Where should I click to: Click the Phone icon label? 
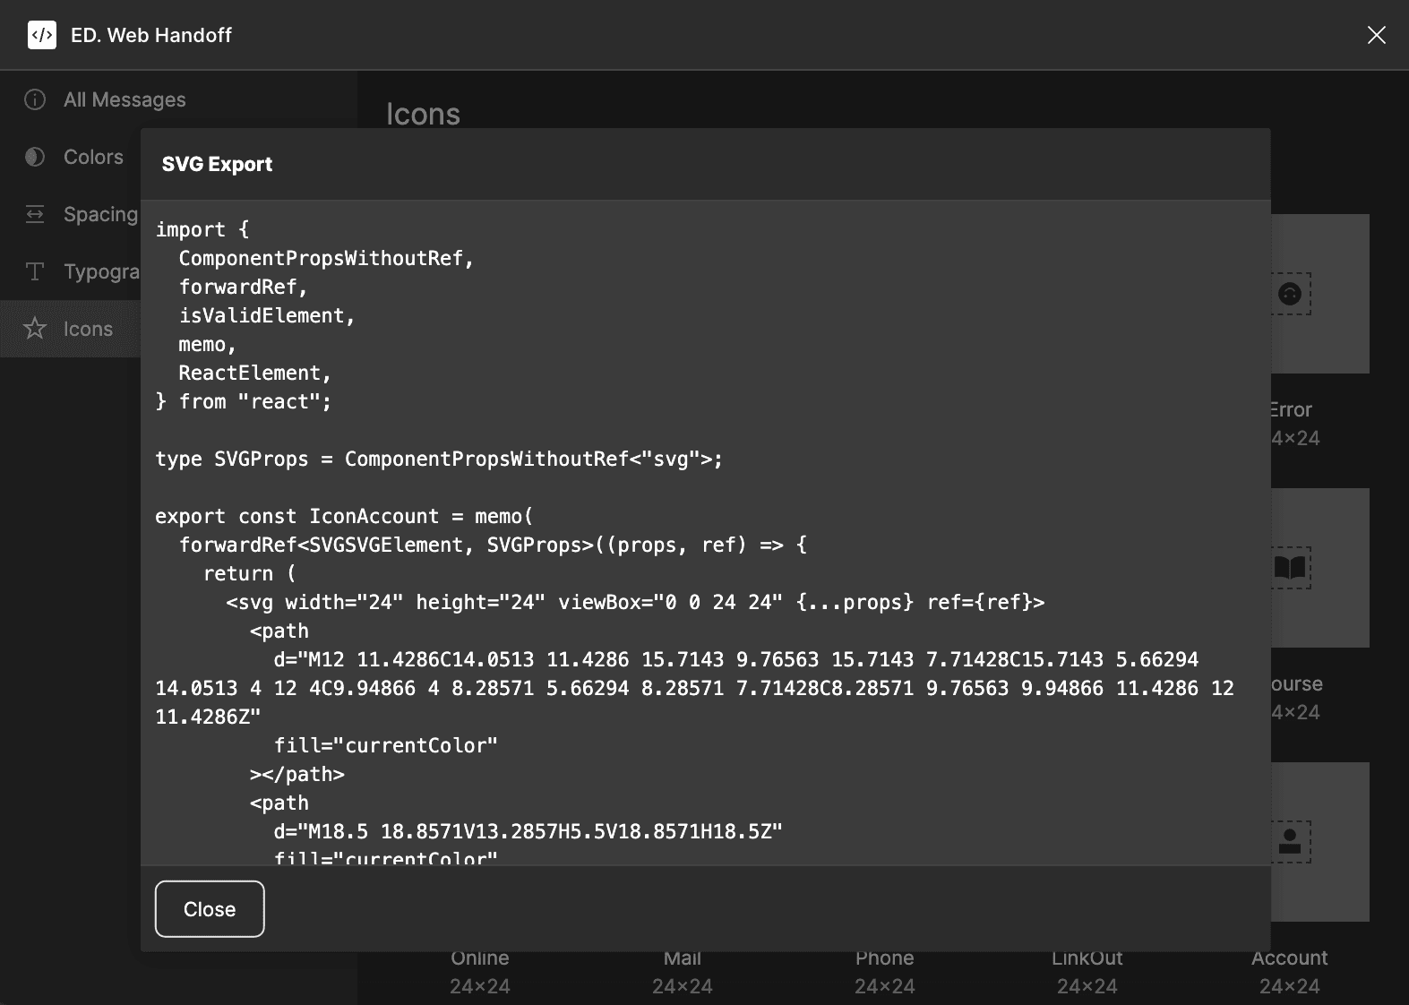tap(884, 958)
